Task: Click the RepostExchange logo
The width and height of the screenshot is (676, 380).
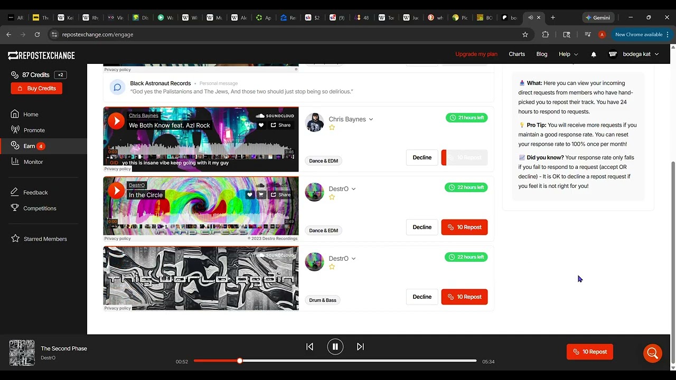Action: click(x=41, y=55)
